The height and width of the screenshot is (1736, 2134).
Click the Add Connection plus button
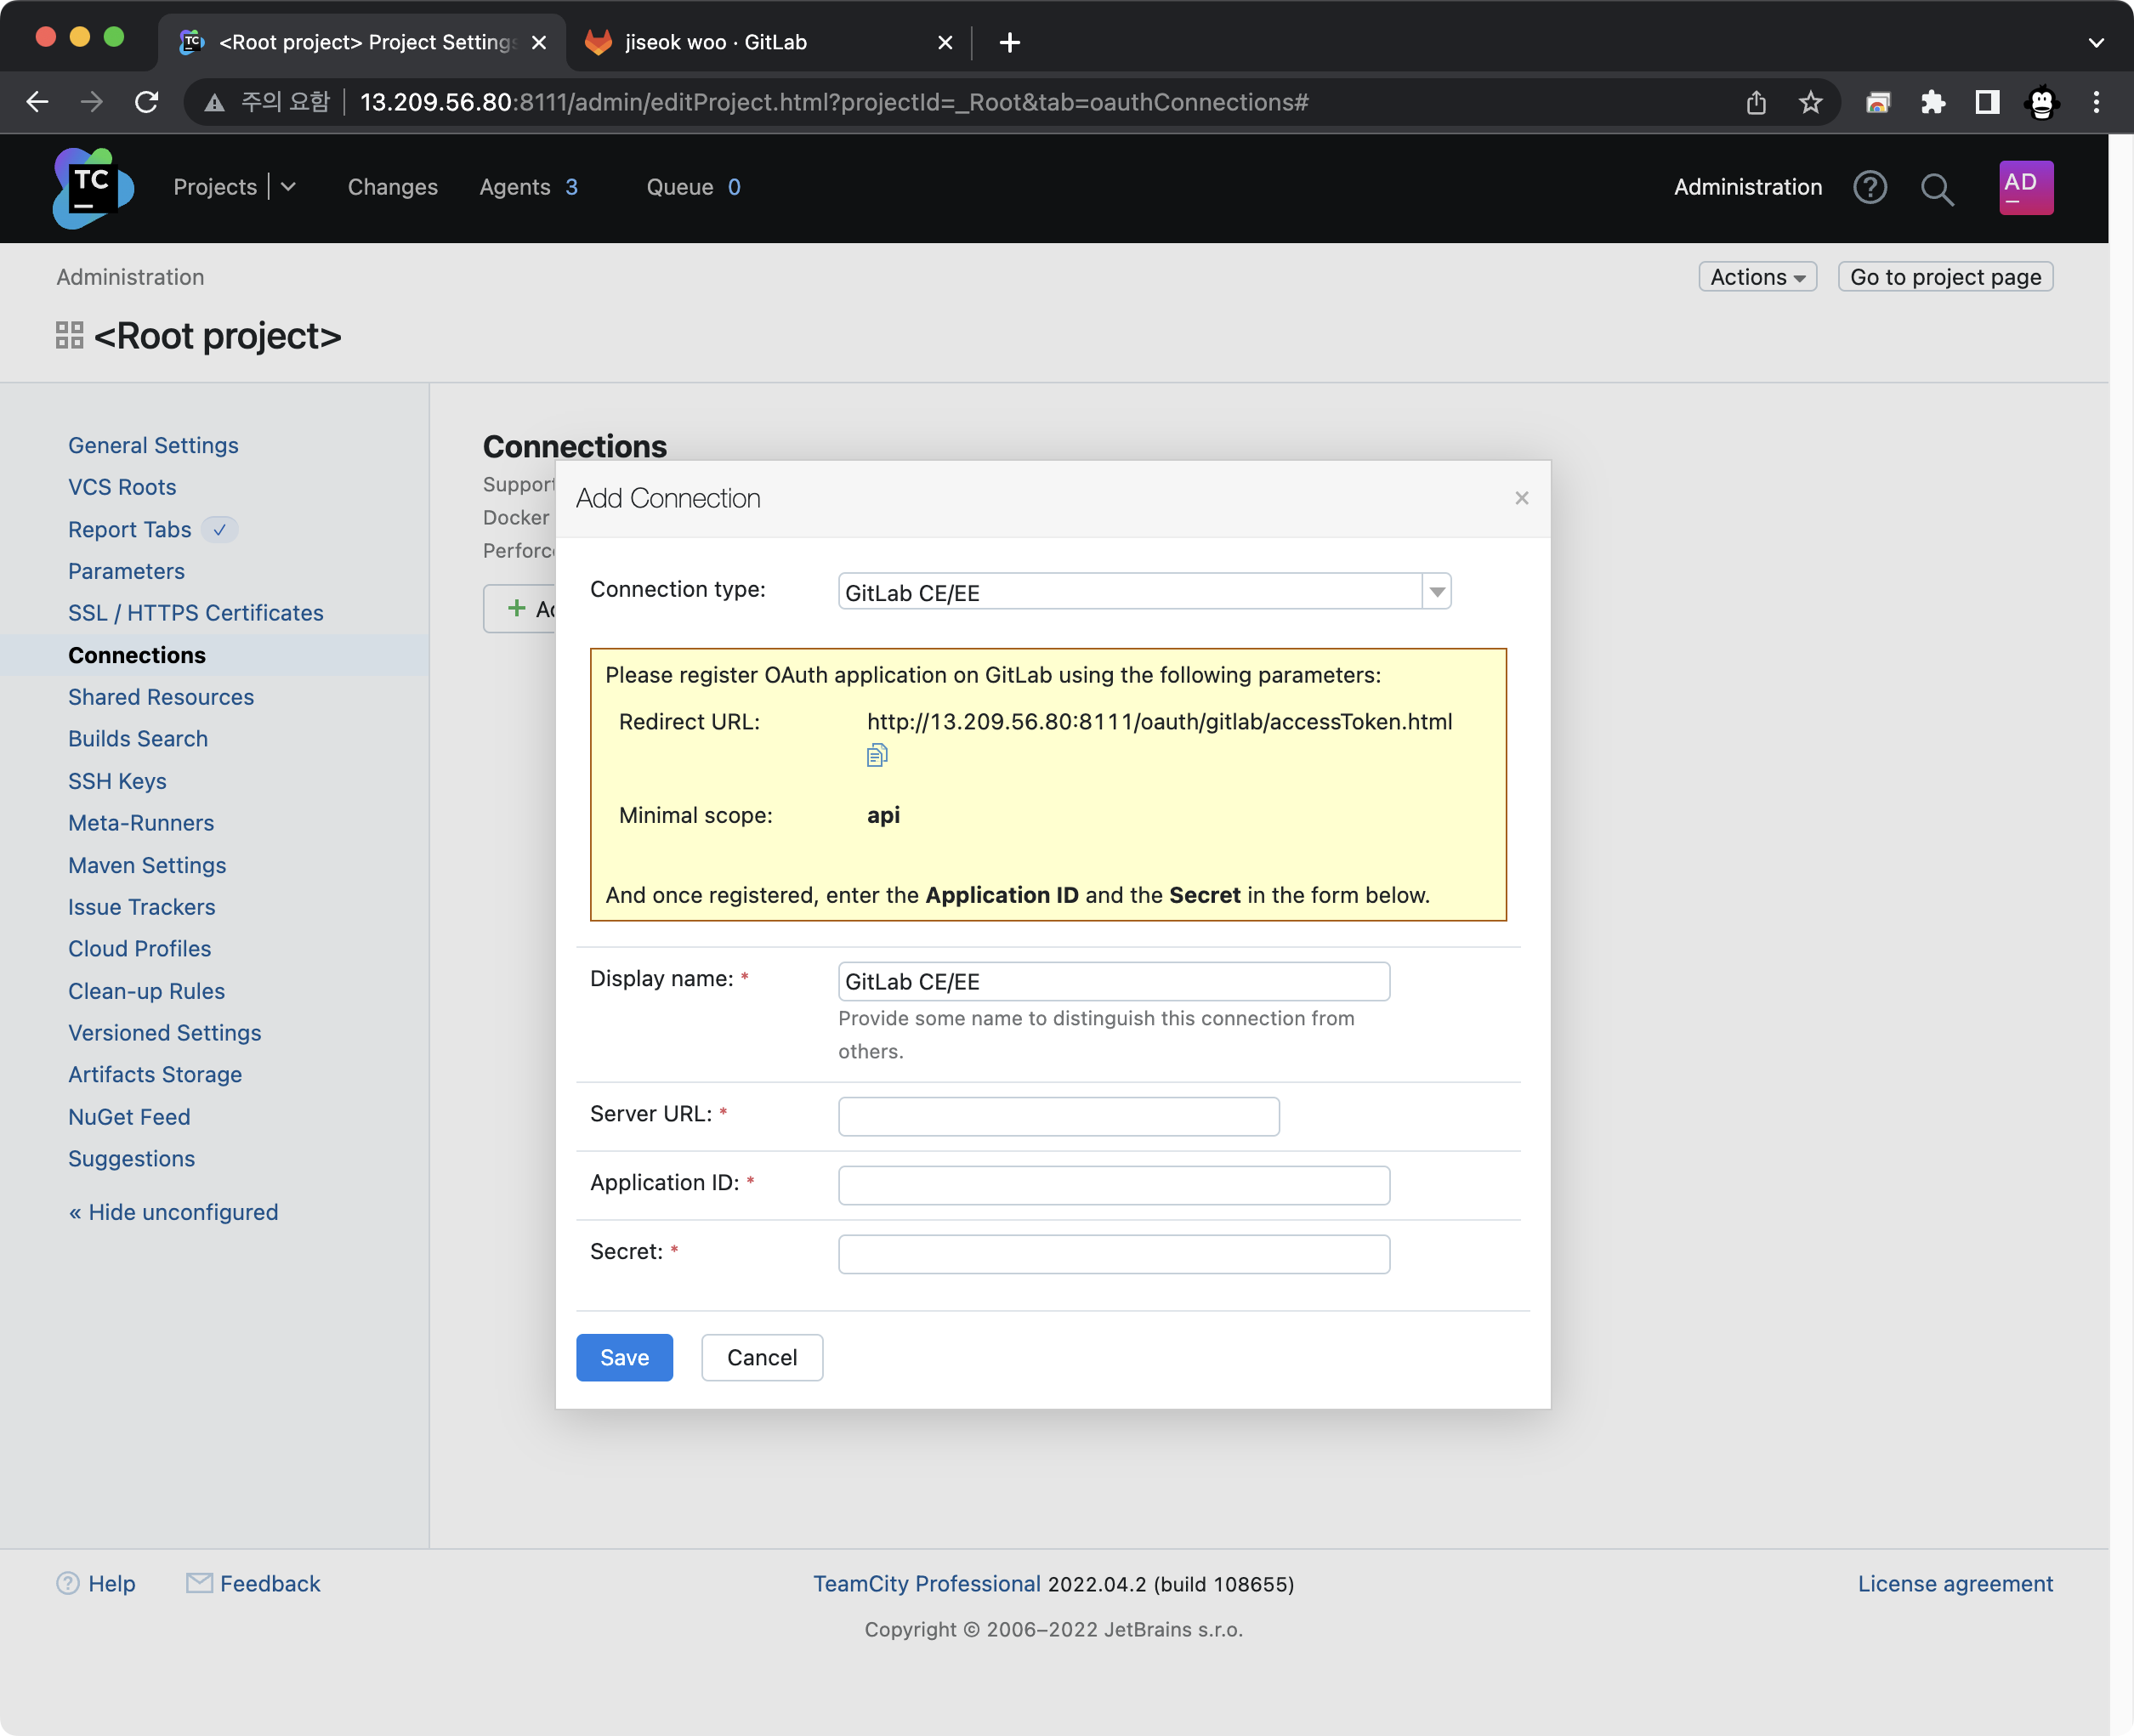click(x=520, y=608)
